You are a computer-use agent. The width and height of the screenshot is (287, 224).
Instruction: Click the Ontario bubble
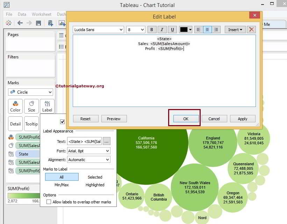click(132, 196)
